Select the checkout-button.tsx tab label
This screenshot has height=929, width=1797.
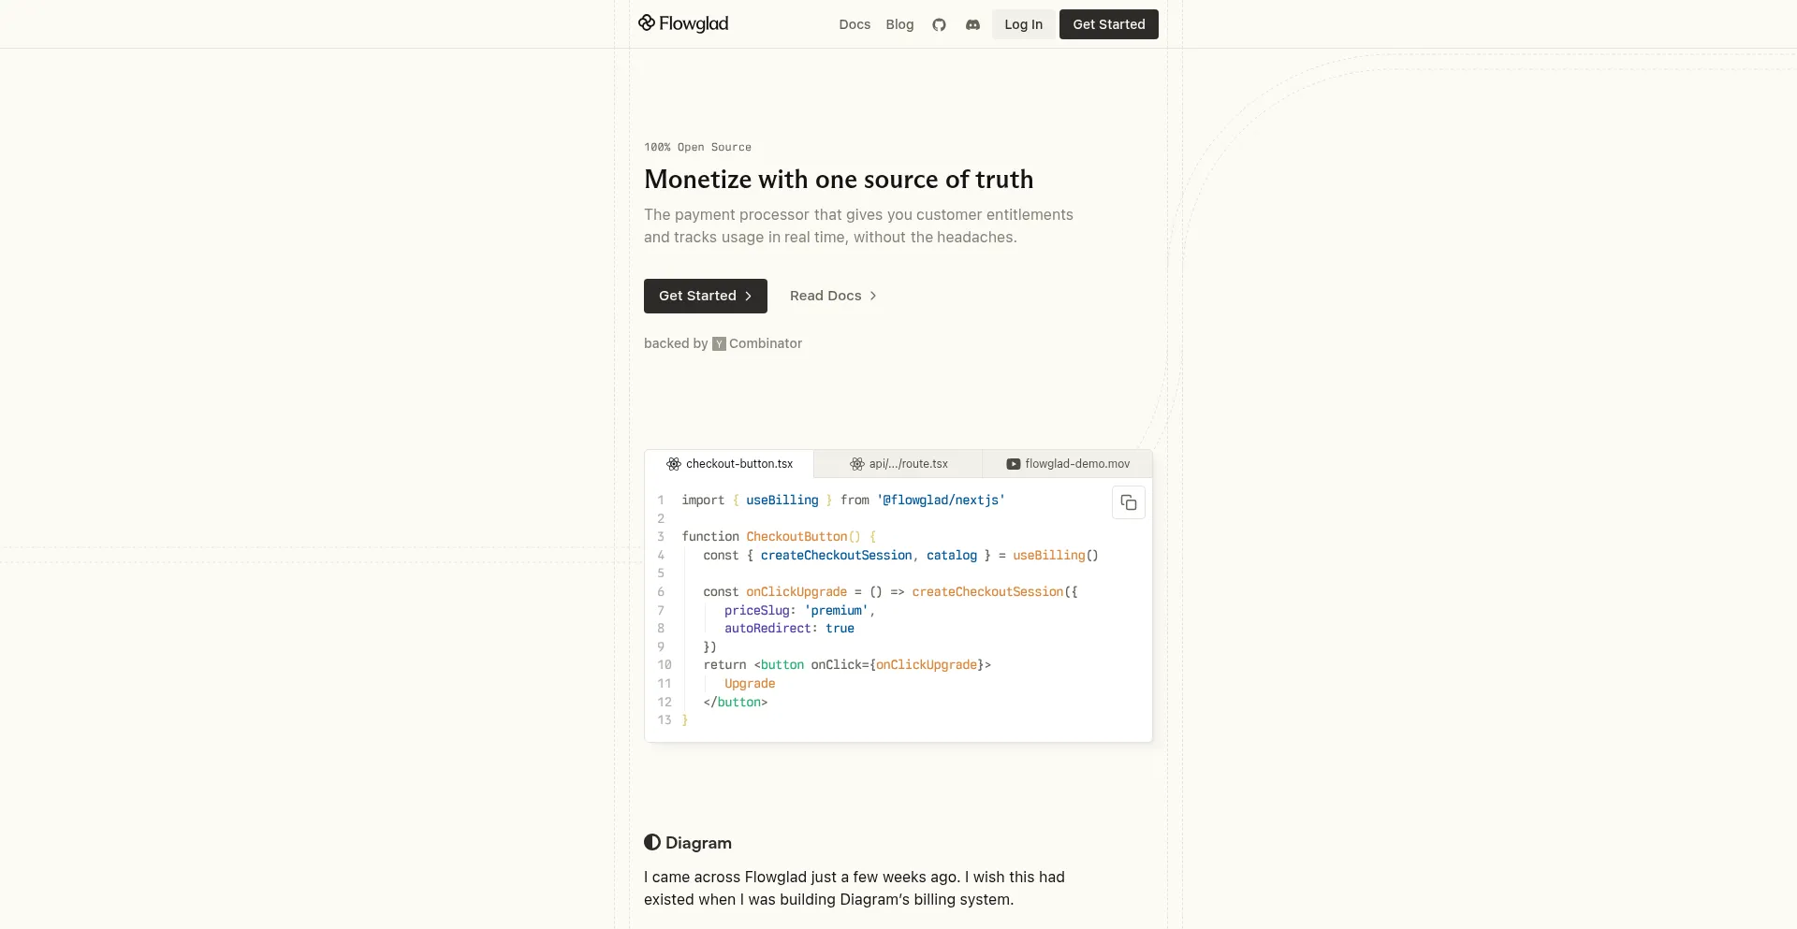coord(738,464)
